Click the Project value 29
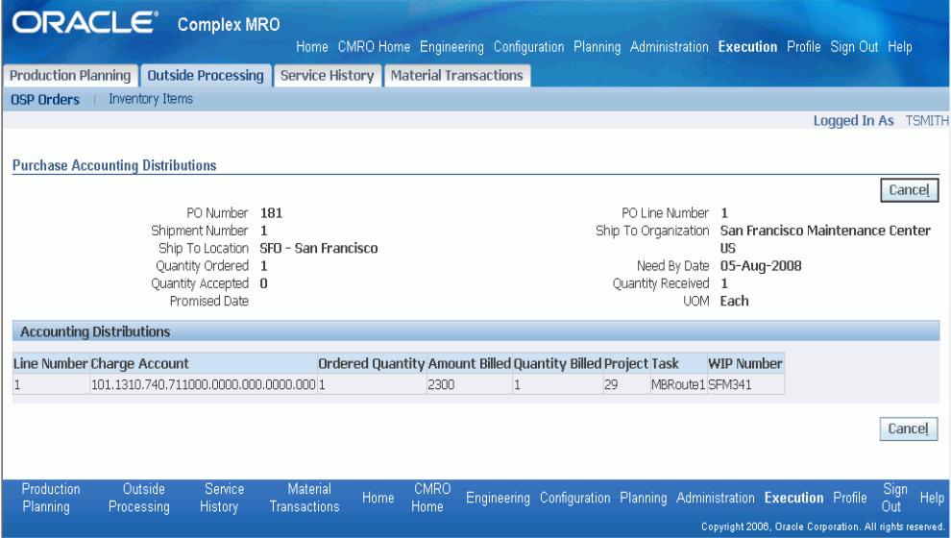951x538 pixels. [x=611, y=384]
